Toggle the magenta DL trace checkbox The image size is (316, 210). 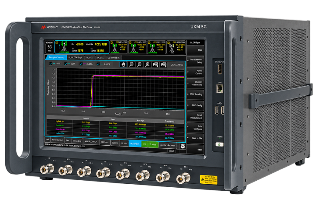(x=81, y=64)
